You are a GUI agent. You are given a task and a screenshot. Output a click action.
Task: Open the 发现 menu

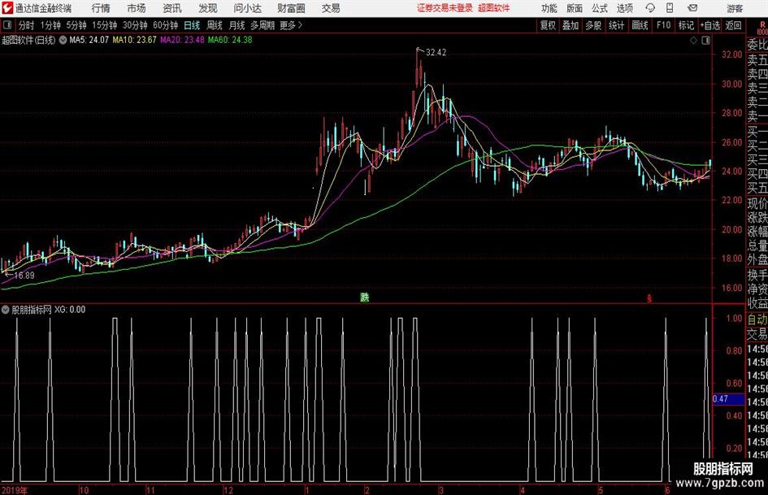click(208, 8)
